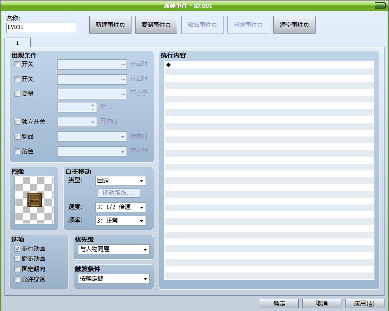Enable the 物品 condition checkbox

click(x=17, y=136)
